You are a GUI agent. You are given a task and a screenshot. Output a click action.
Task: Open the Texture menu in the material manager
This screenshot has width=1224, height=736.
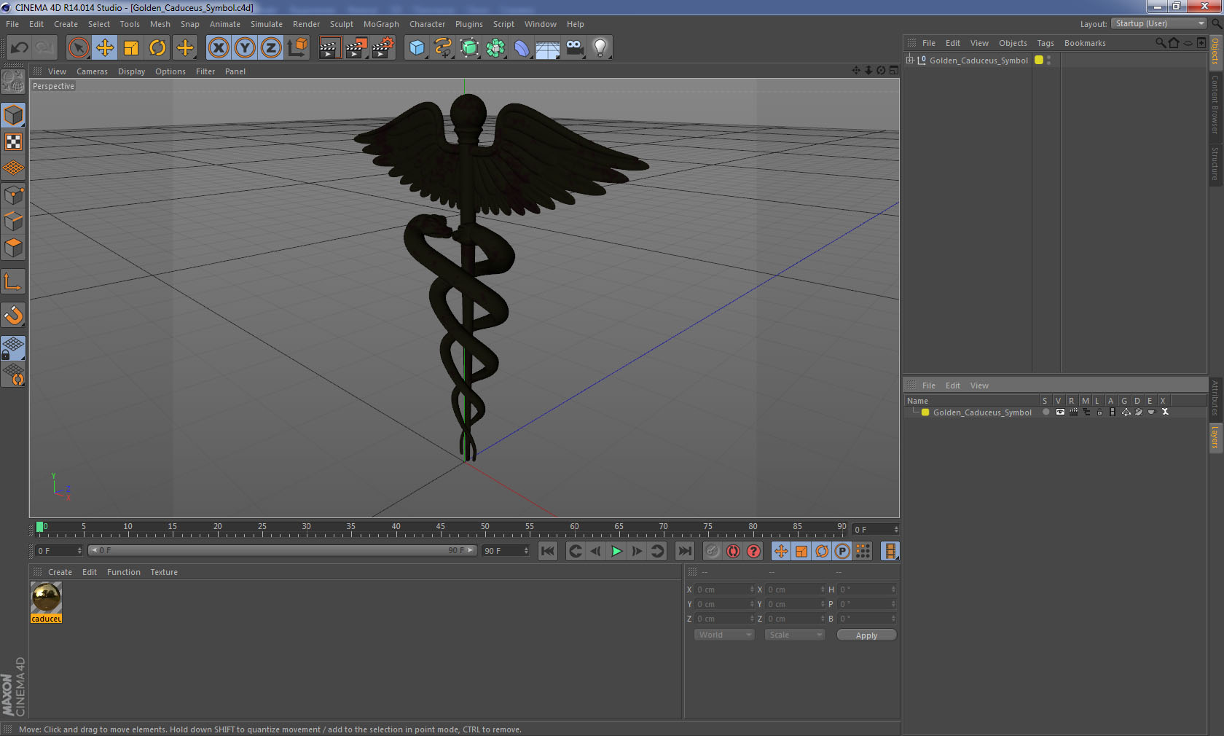pyautogui.click(x=164, y=572)
